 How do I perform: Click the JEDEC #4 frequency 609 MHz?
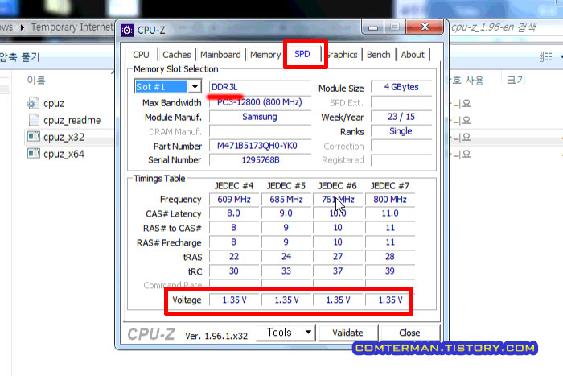[234, 200]
